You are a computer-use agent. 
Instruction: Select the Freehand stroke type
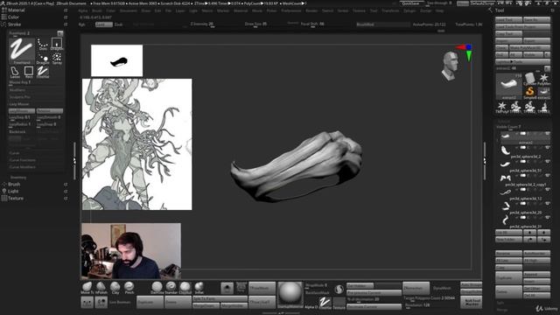pos(22,51)
